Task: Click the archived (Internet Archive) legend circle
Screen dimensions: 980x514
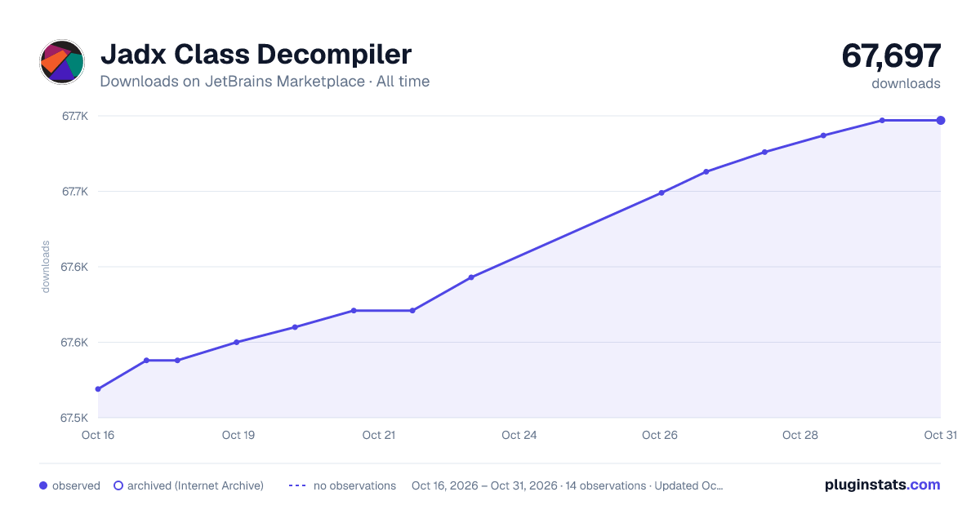Action: tap(118, 485)
